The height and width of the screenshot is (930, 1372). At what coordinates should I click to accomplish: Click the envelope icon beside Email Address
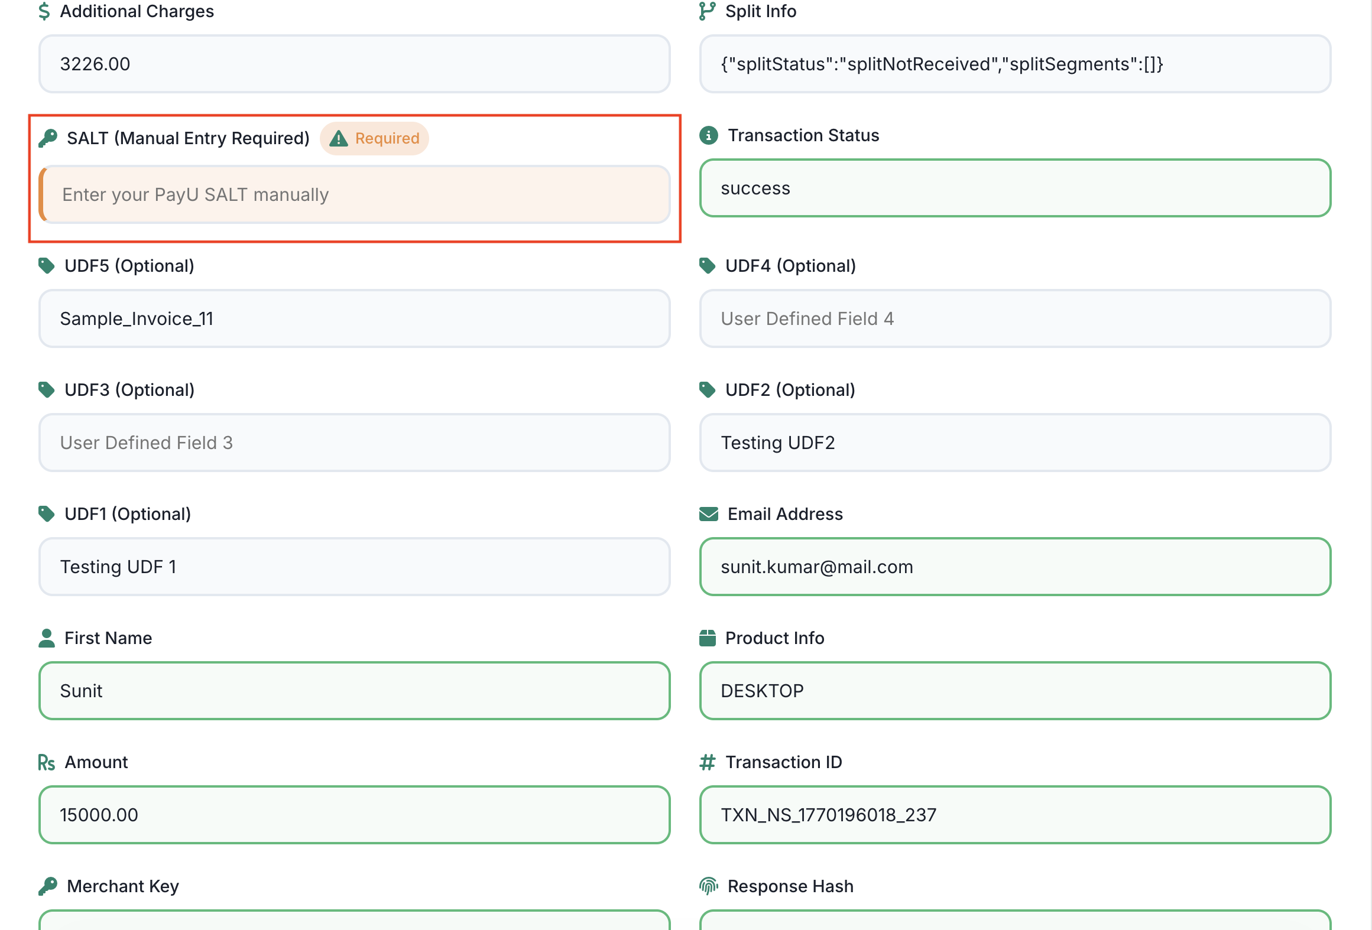708,514
